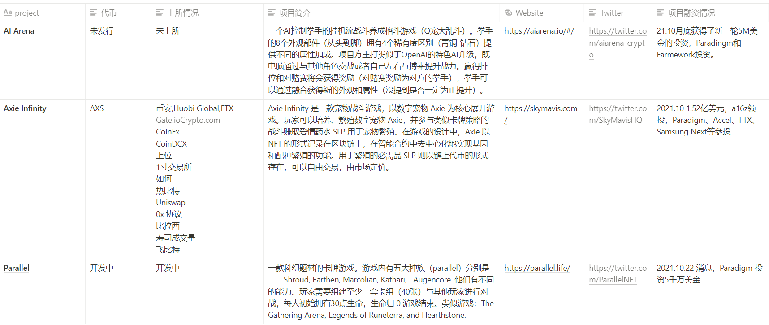Open the ParallelNFT Twitter link

click(618, 274)
